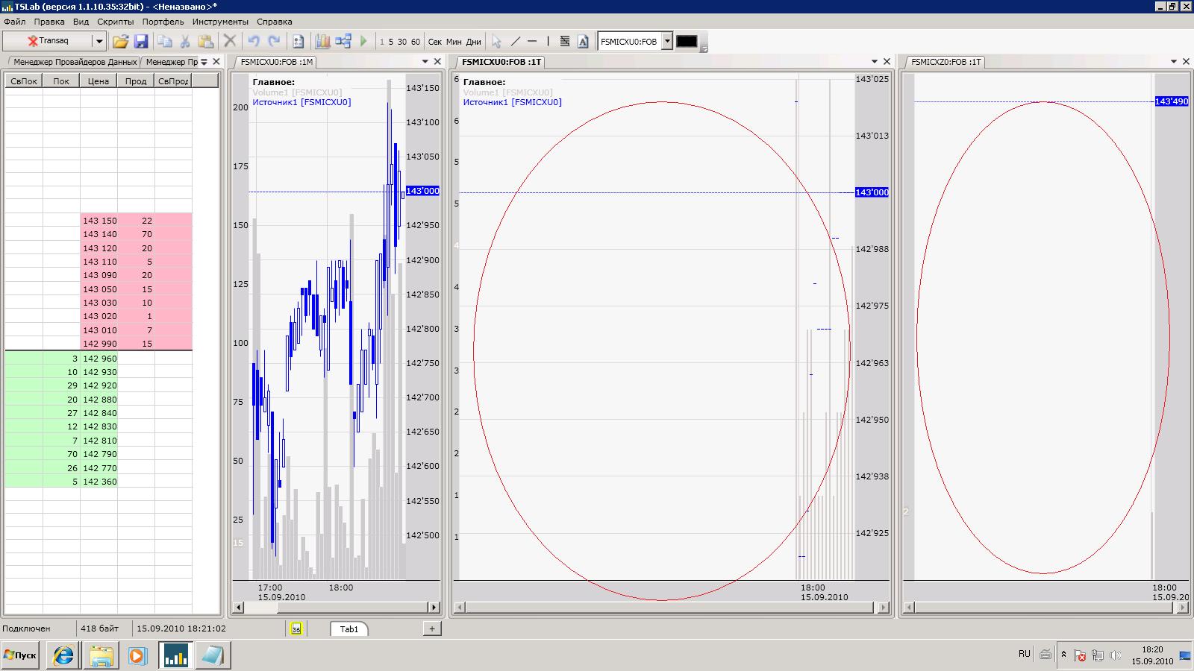Select the text annotation tool icon
Screen dimensions: 1194x671
(583, 42)
